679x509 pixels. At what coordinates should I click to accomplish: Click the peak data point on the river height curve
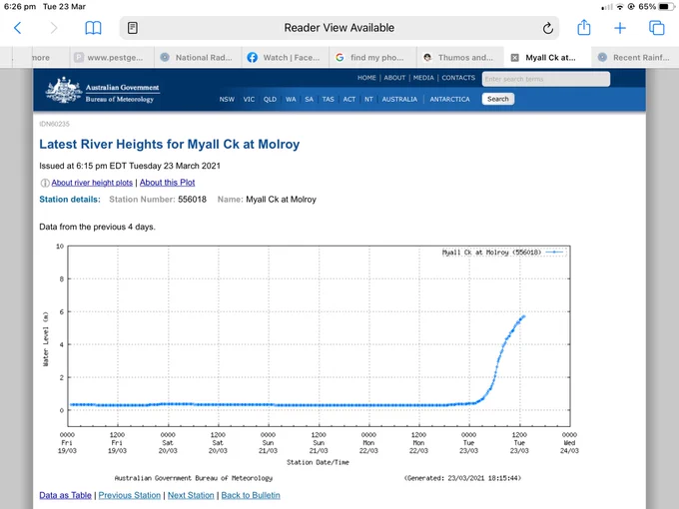coord(524,316)
